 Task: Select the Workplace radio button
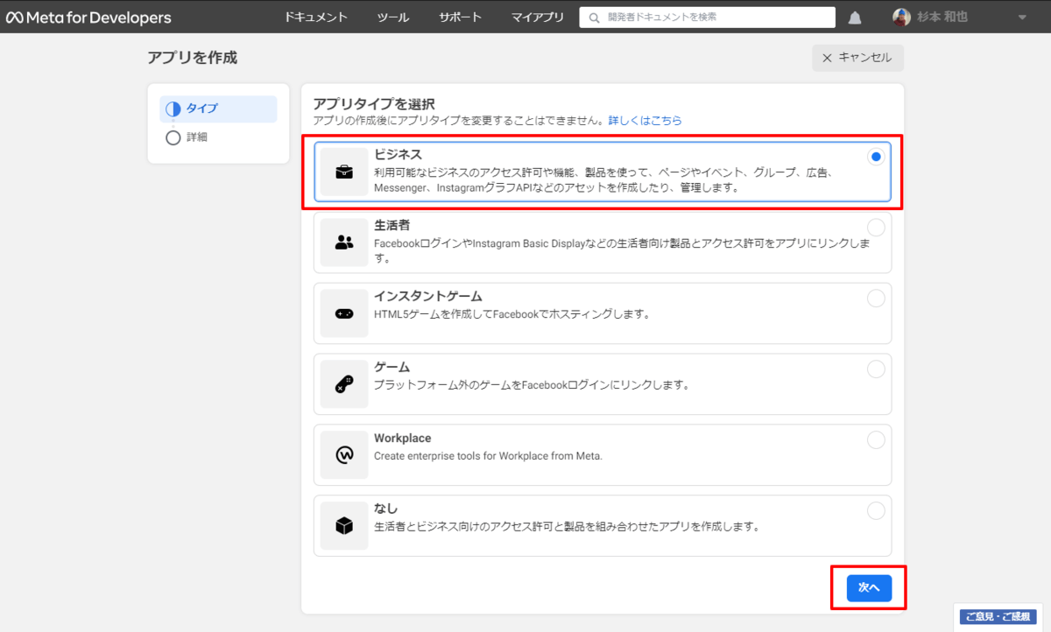pyautogui.click(x=876, y=440)
